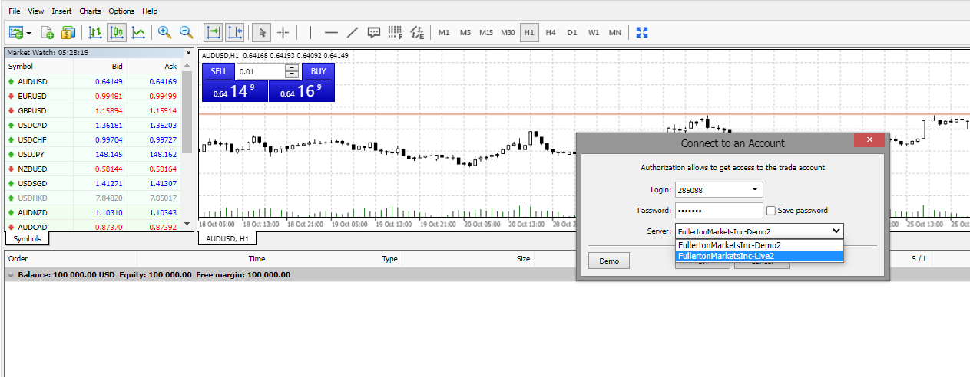
Task: Enable the Save password checkbox
Action: tap(770, 210)
